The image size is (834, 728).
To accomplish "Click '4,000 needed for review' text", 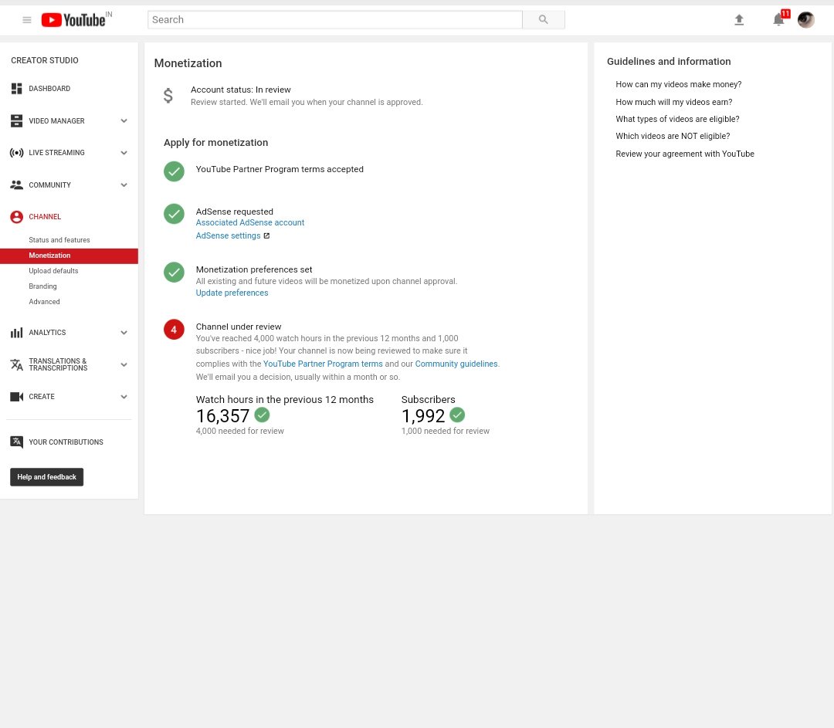I will 239,431.
